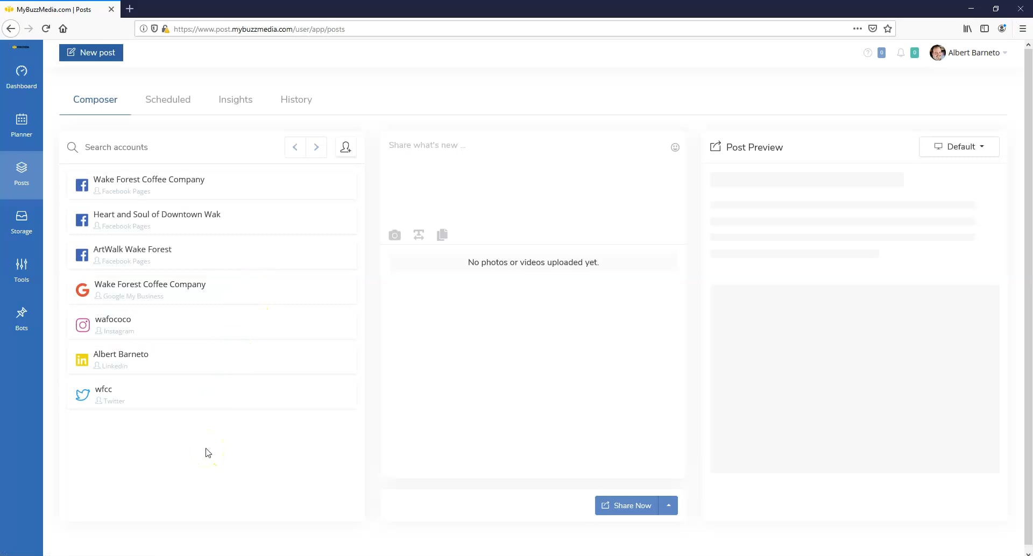
Task: Open the Planner calendar icon
Action: [22, 119]
